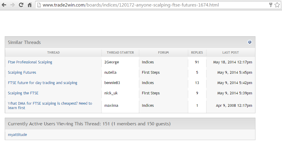This screenshot has height=151, width=282.
Task: Click thread starter name 2George
Action: tap(112, 62)
